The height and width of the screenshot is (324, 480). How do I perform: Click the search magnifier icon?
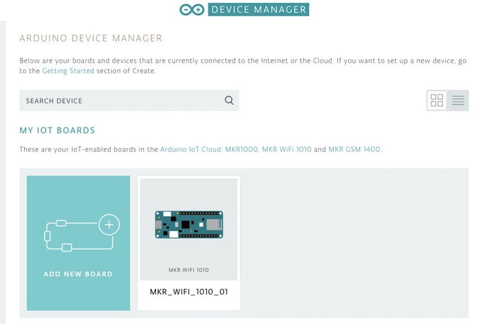pyautogui.click(x=229, y=100)
